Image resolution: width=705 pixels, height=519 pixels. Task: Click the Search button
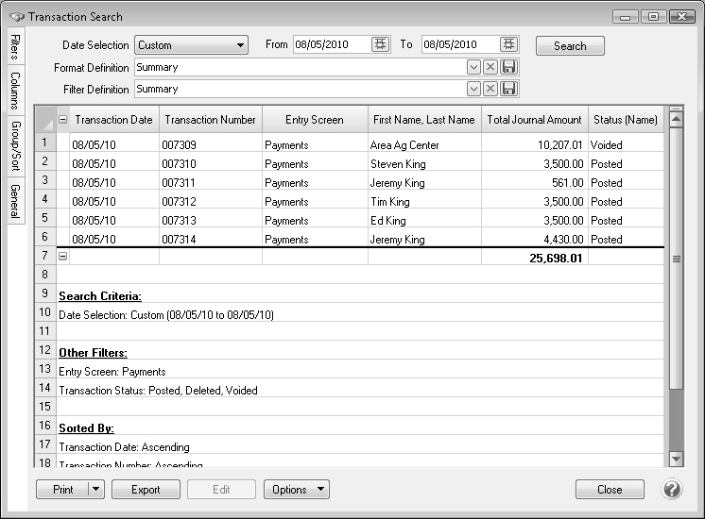tap(570, 45)
